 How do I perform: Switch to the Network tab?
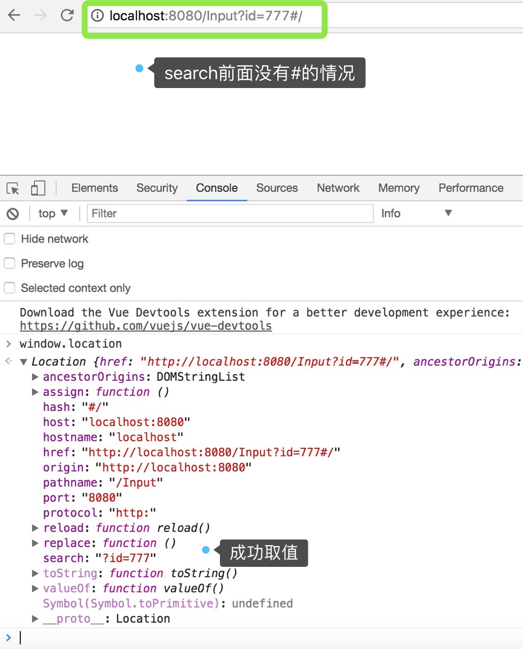(x=338, y=188)
